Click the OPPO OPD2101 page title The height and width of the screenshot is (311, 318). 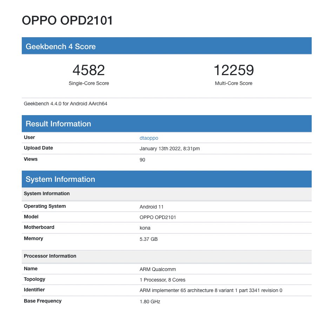click(x=67, y=20)
